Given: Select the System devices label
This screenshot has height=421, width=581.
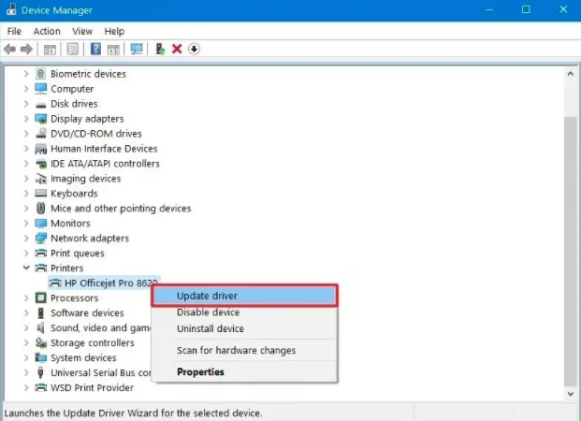Looking at the screenshot, I should tap(83, 357).
